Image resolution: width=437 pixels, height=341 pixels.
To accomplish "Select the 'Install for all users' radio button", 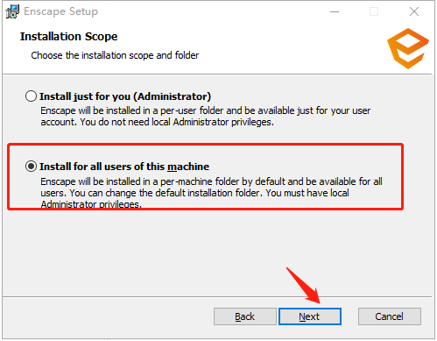I will [x=31, y=167].
